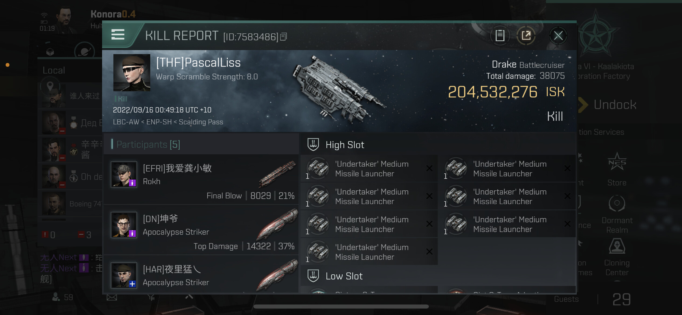The width and height of the screenshot is (682, 315).
Task: Expand the Low Slot section
Action: tap(344, 276)
